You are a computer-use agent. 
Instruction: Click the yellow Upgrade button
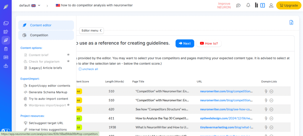[x=289, y=5]
